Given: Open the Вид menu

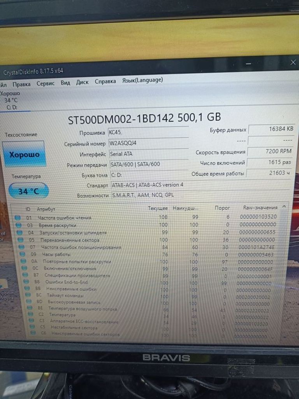Looking at the screenshot, I should point(65,83).
